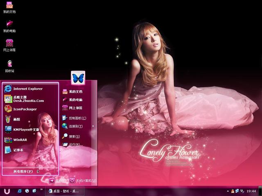Open 回收站 recycle bin on desktop
262x196 pixels.
coord(9,66)
